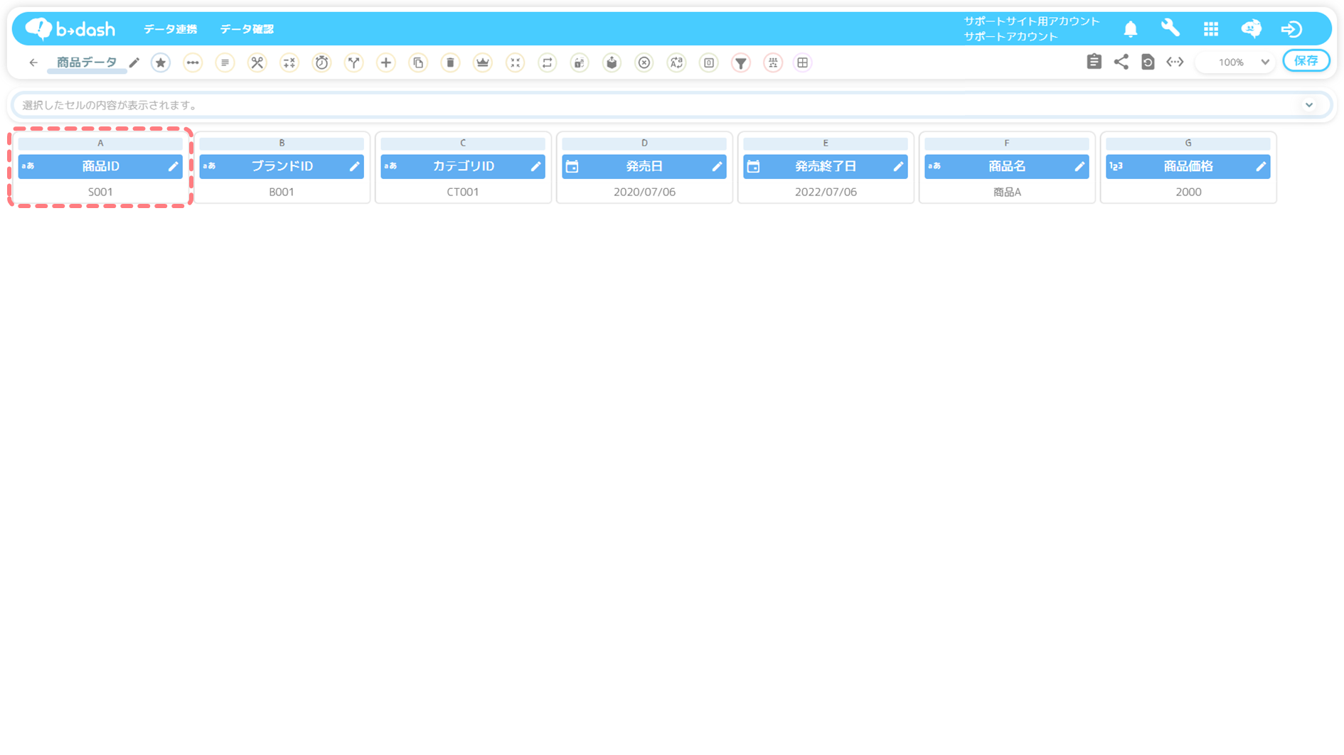Click the b→dash logo
The image size is (1344, 755).
(70, 28)
